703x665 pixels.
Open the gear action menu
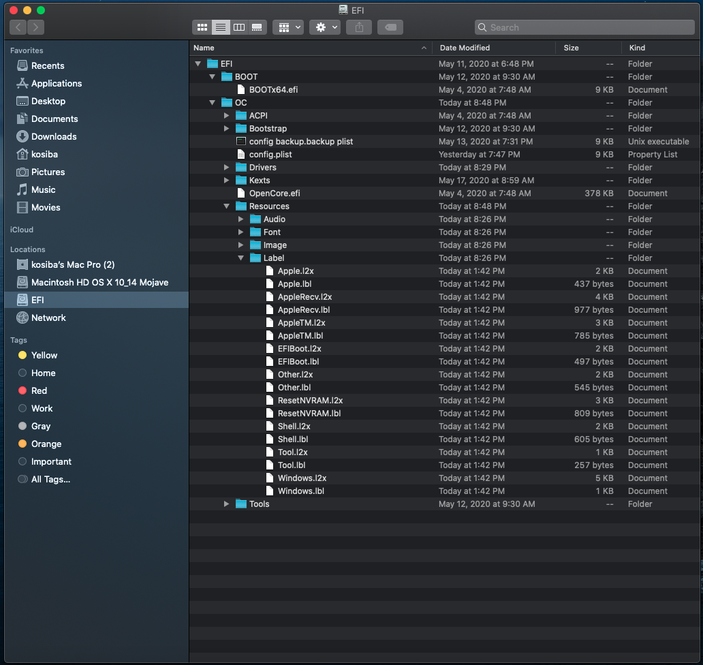325,27
